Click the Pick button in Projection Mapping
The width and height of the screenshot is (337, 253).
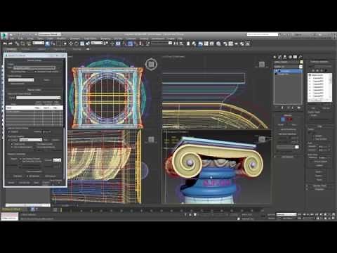click(x=46, y=140)
